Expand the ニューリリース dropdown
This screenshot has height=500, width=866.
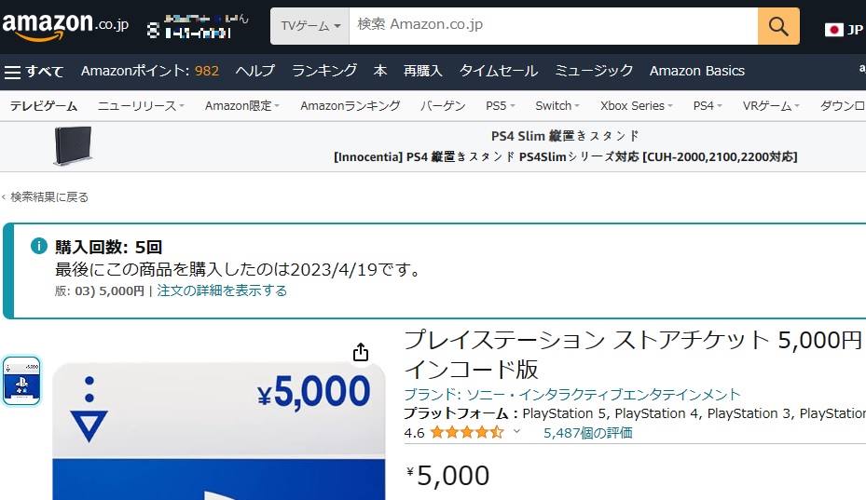[141, 105]
